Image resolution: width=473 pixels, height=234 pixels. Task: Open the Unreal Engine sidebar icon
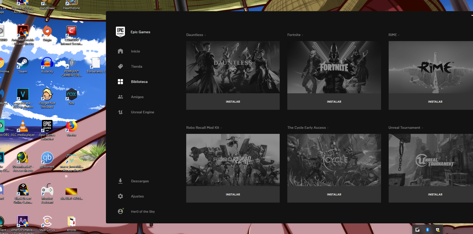(120, 112)
